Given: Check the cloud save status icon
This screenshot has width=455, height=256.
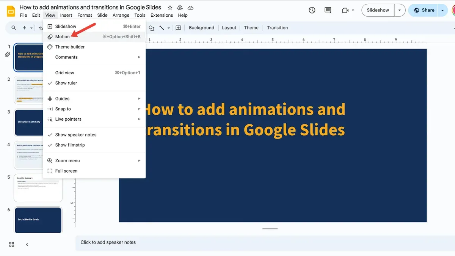Looking at the screenshot, I should [x=190, y=8].
